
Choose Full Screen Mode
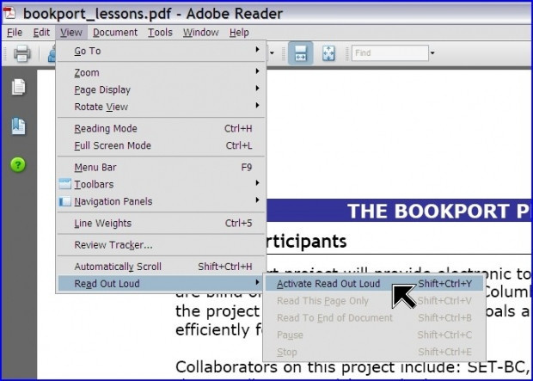click(161, 145)
